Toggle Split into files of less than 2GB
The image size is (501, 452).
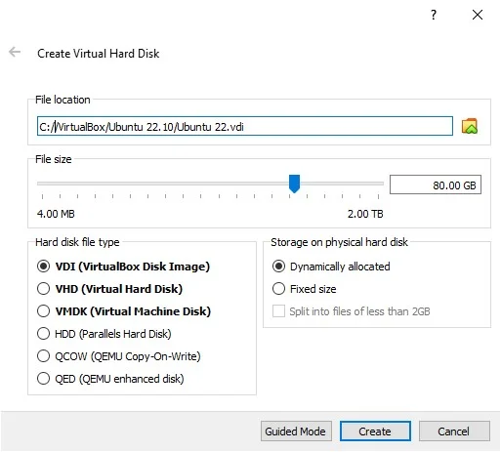click(x=352, y=311)
